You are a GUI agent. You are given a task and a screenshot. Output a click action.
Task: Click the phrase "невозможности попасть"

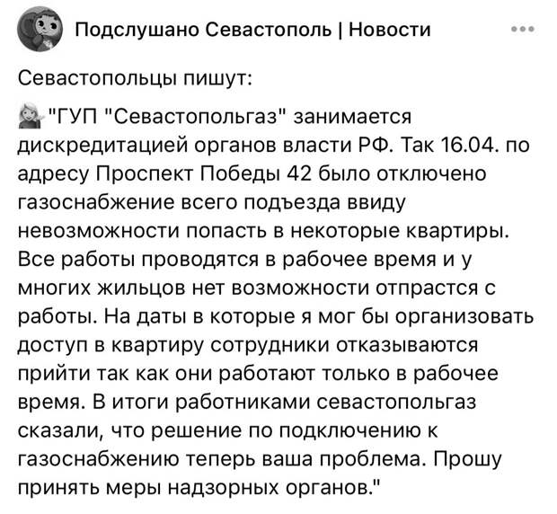pyautogui.click(x=156, y=228)
